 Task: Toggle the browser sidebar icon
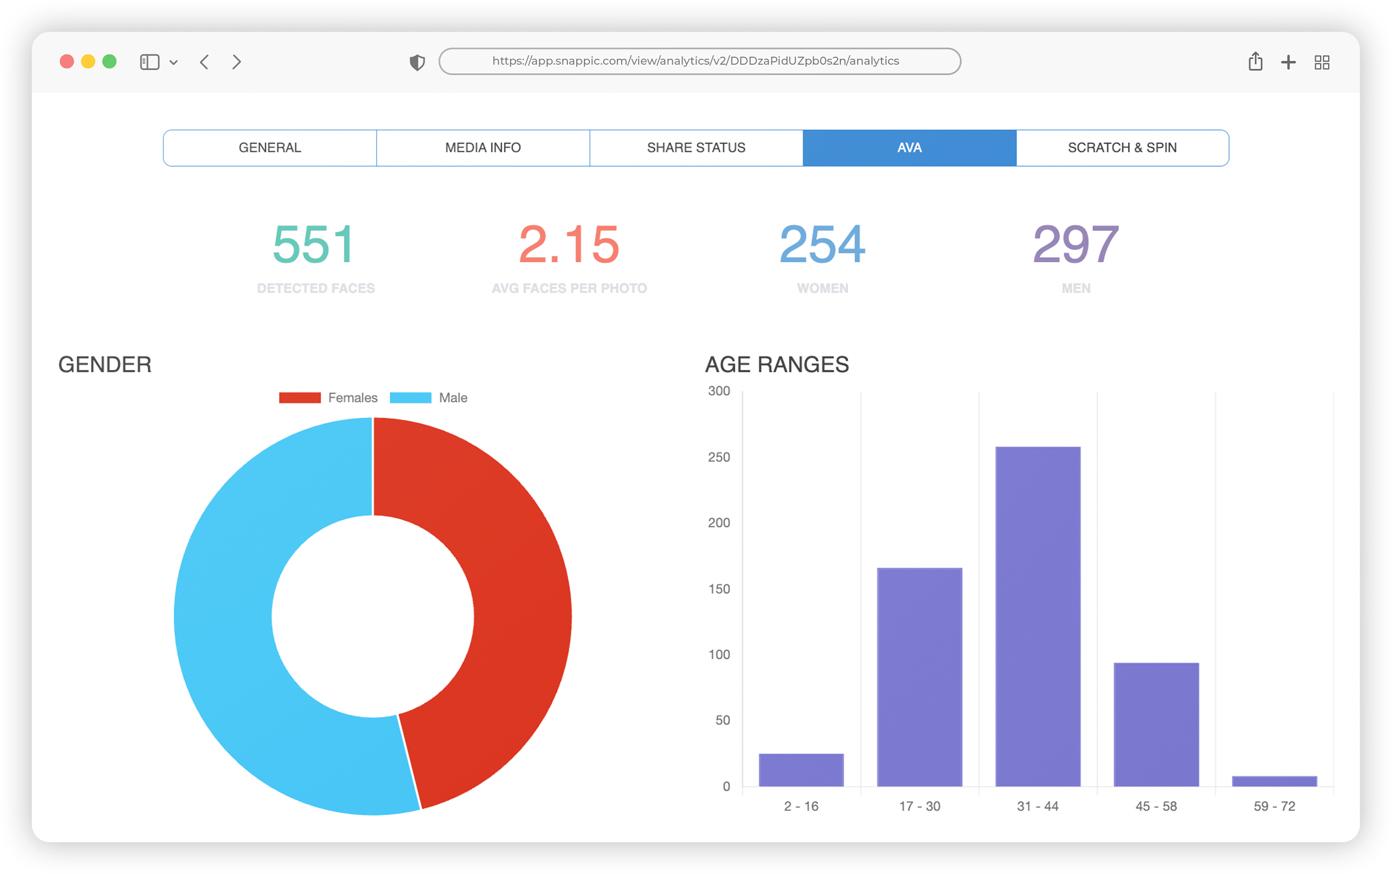click(149, 62)
